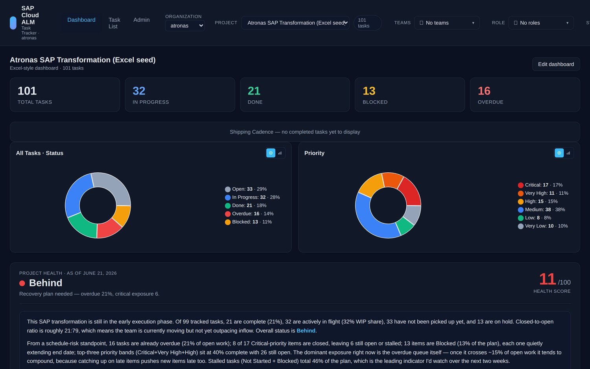Click the Overdue: 16 legend entry

coord(249,214)
